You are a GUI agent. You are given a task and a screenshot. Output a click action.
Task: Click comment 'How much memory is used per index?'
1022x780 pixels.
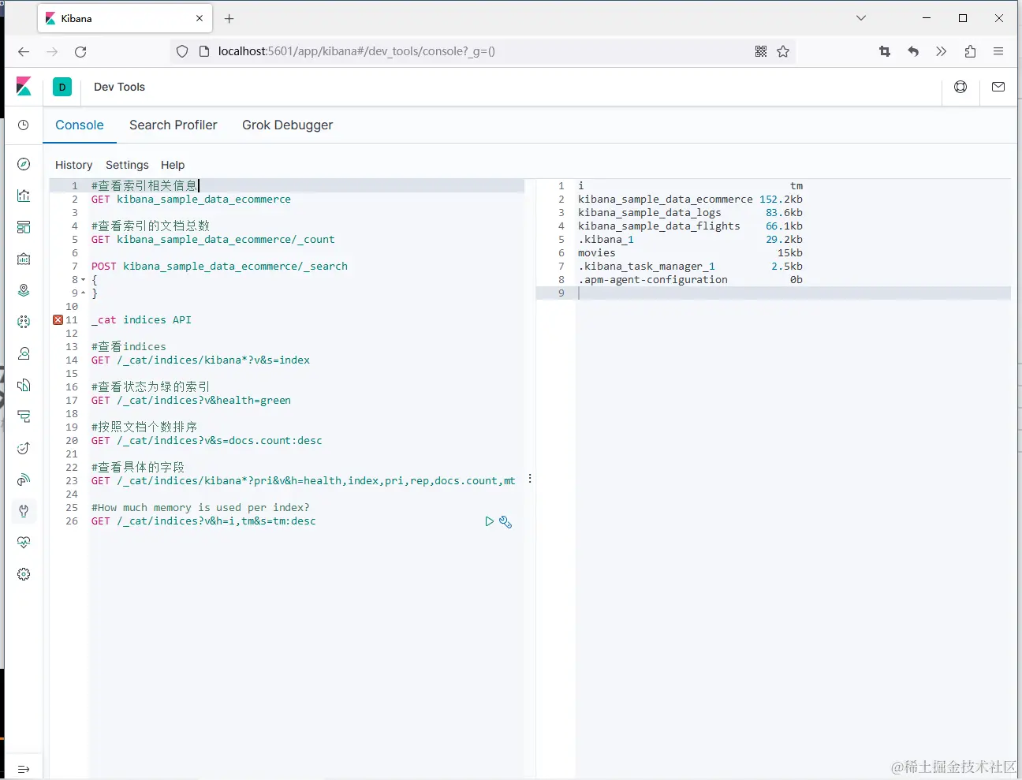(200, 508)
